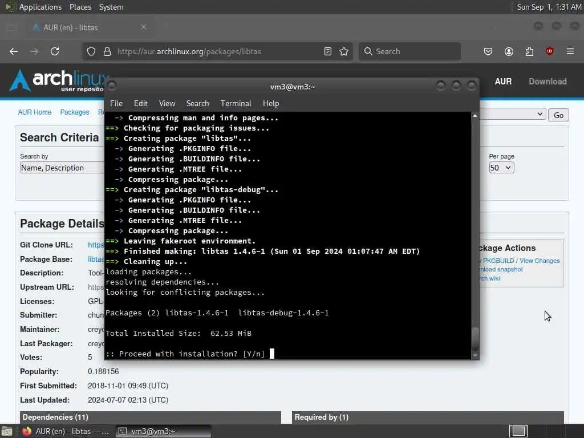Open the tracking protection shield icon

pos(91,51)
